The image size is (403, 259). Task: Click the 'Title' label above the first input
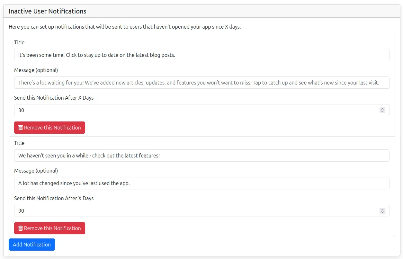(19, 42)
